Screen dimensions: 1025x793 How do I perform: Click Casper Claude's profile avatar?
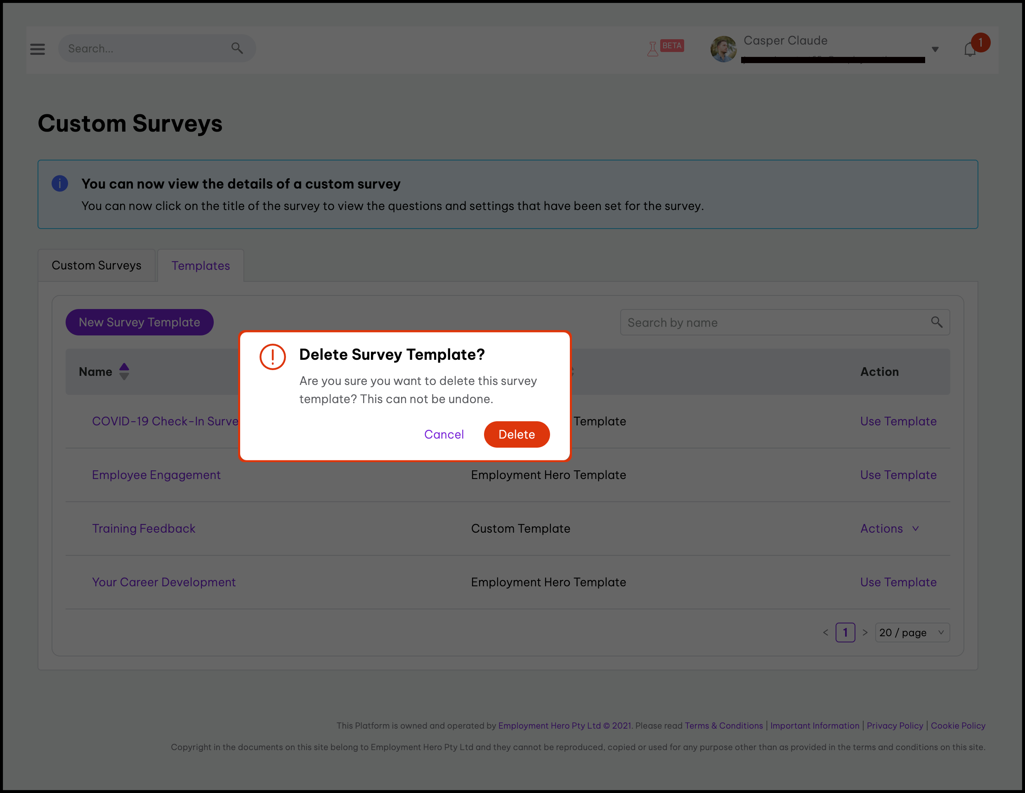point(723,49)
